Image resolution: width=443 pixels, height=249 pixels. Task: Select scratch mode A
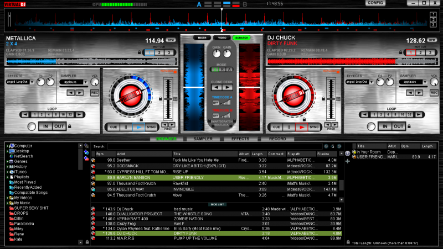click(229, 70)
